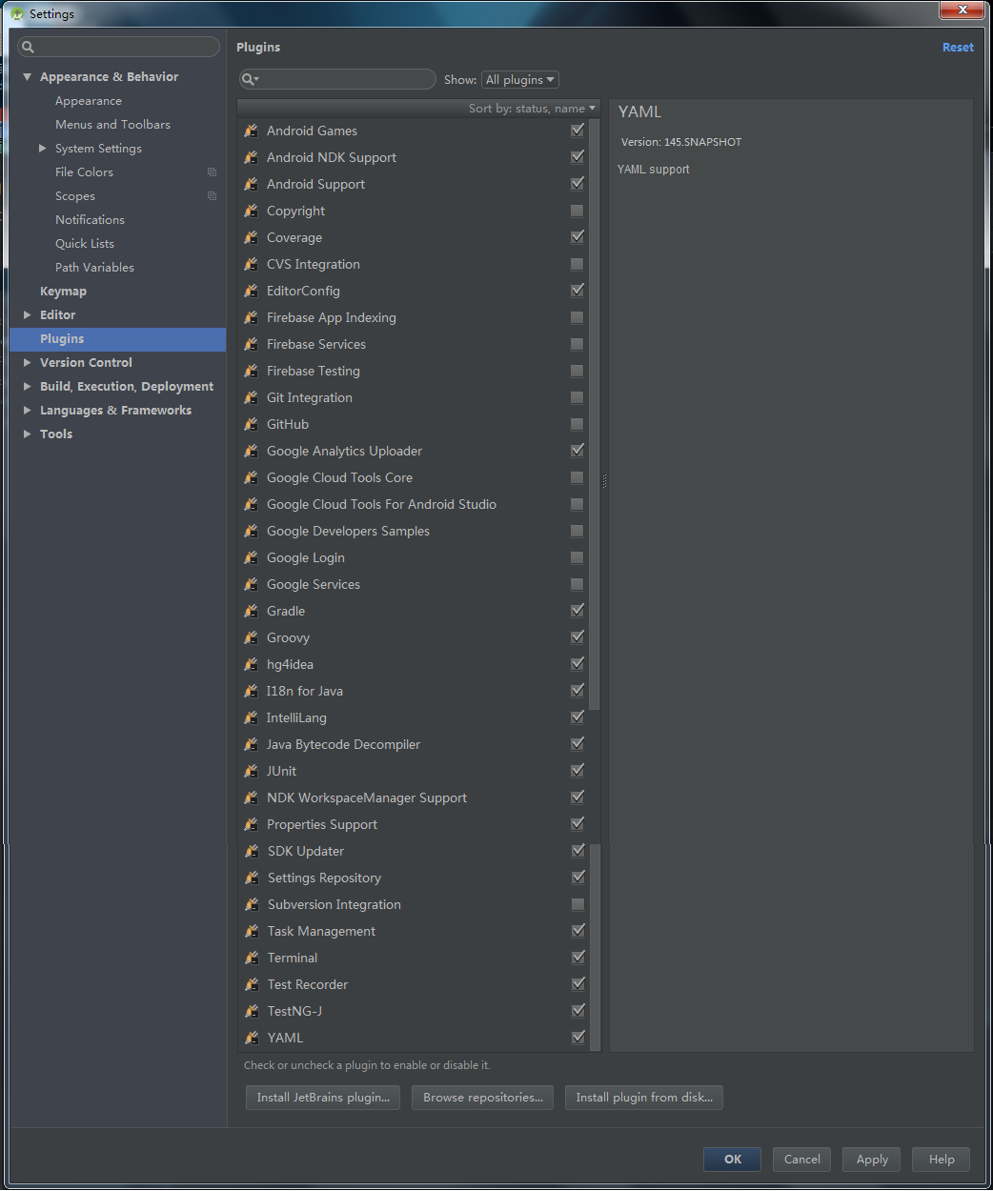
Task: Open the Help button
Action: [942, 1160]
